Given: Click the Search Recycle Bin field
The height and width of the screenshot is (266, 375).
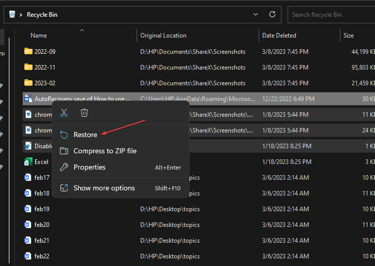Looking at the screenshot, I should 330,15.
